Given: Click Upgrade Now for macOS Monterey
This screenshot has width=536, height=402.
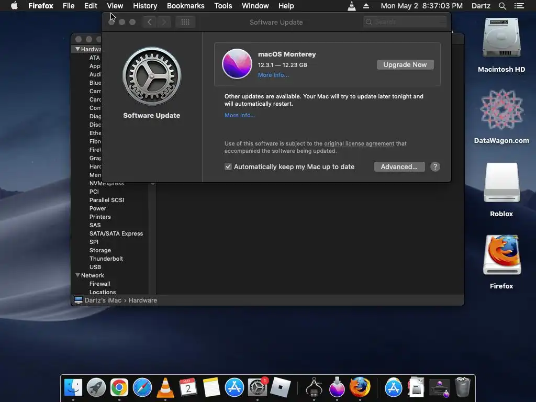Looking at the screenshot, I should pyautogui.click(x=405, y=64).
